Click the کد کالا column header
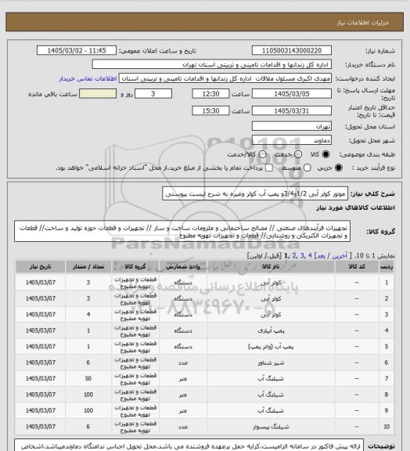Image resolution: width=410 pixels, height=451 pixels. [357, 267]
